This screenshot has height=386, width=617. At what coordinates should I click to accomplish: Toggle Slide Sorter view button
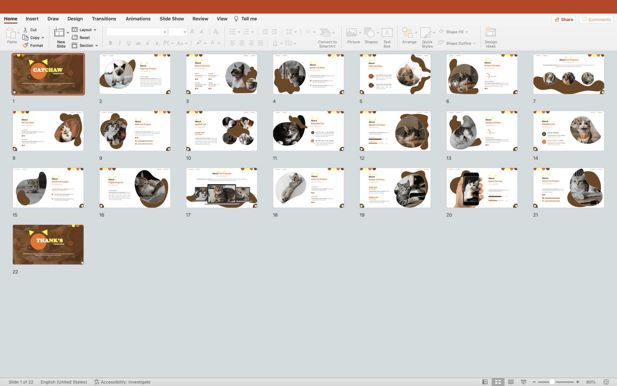pyautogui.click(x=498, y=382)
